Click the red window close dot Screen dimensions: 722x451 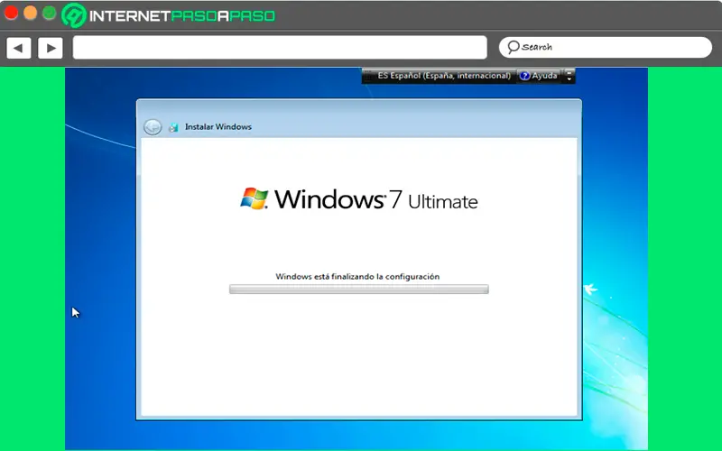(11, 13)
